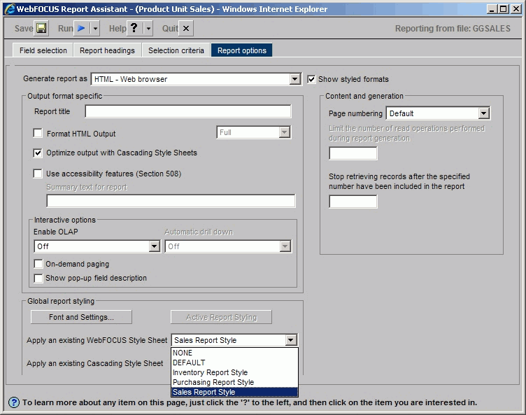Uncheck Show styled formats checkbox

311,79
